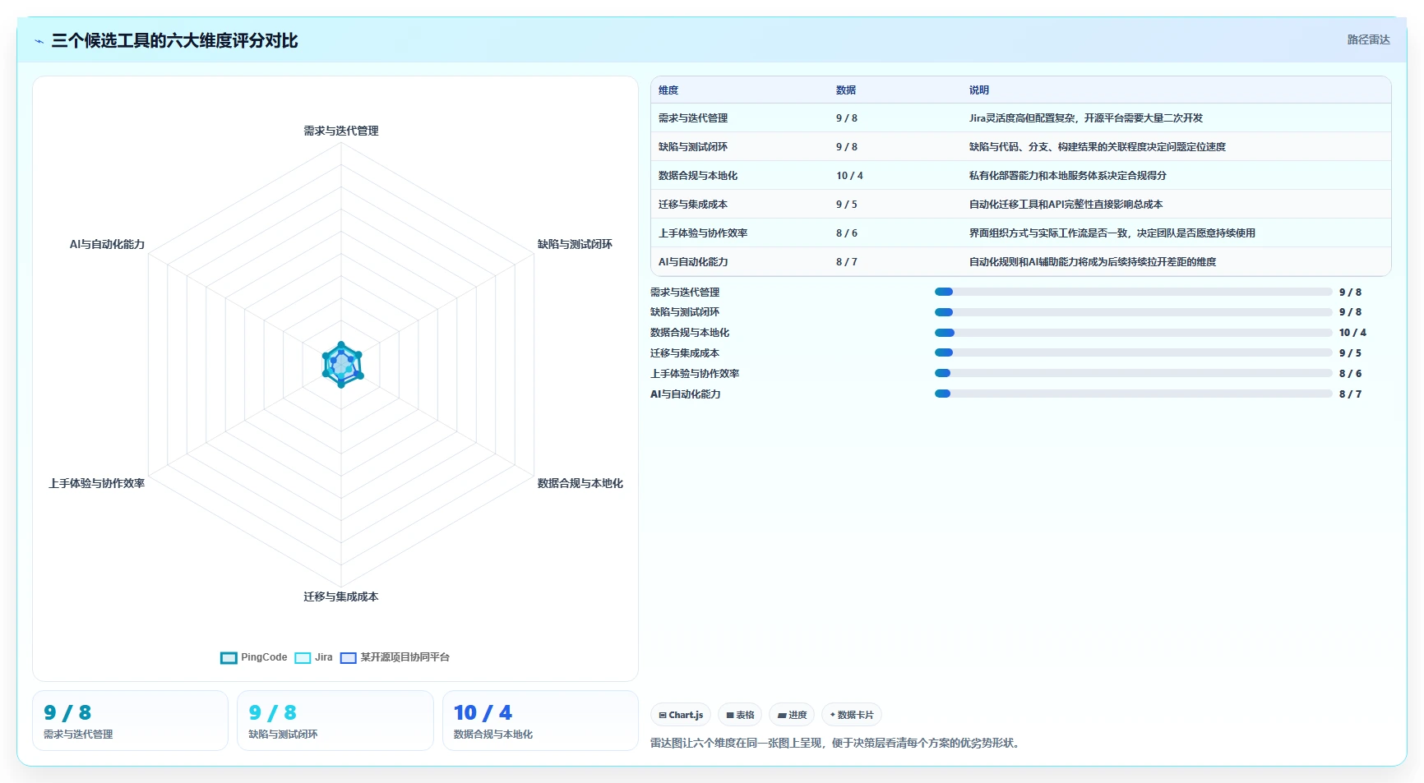
Task: Click table cell 需求与迭代管理 in first row
Action: (693, 118)
